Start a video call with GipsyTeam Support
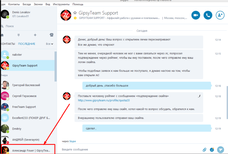Viewport: 228px width, 154px height. tap(195, 15)
